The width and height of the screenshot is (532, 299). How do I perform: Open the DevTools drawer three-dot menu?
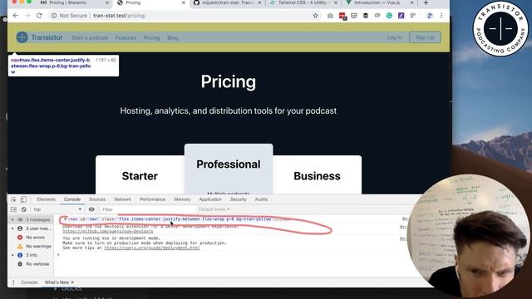tap(13, 282)
